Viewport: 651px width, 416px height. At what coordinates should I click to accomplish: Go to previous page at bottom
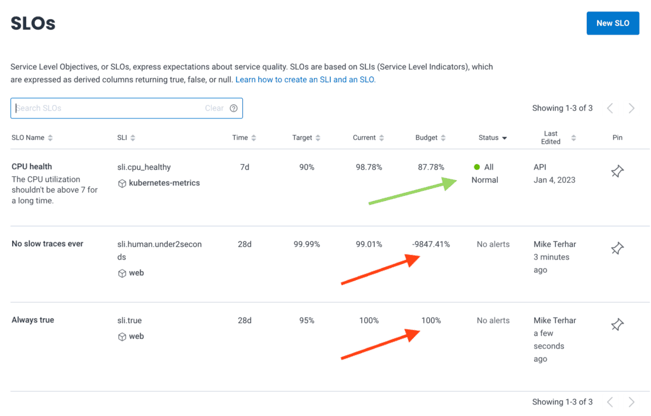[610, 402]
